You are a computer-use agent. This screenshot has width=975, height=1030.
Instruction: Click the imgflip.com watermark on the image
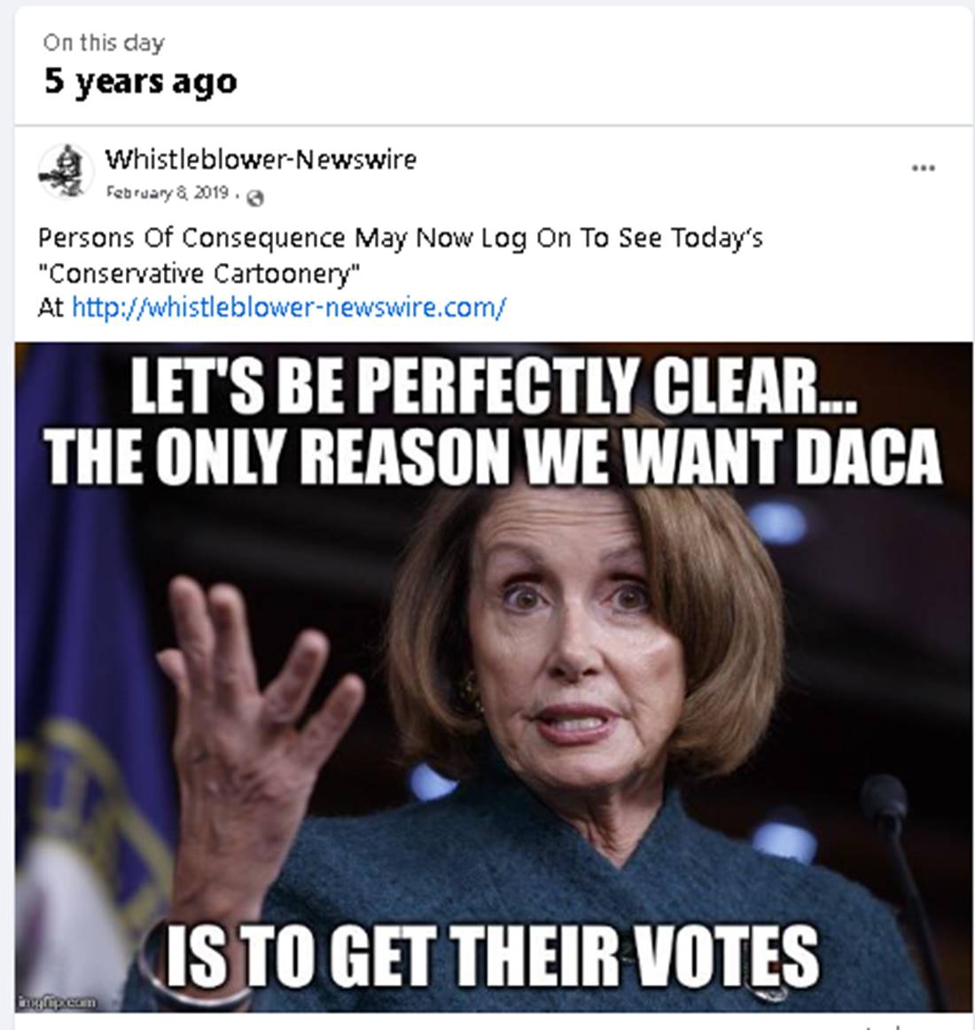click(x=57, y=1003)
